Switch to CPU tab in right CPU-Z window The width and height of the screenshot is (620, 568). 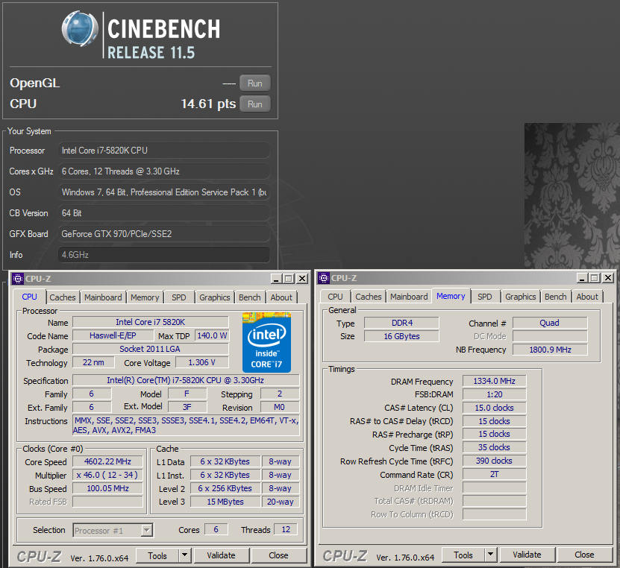click(335, 297)
